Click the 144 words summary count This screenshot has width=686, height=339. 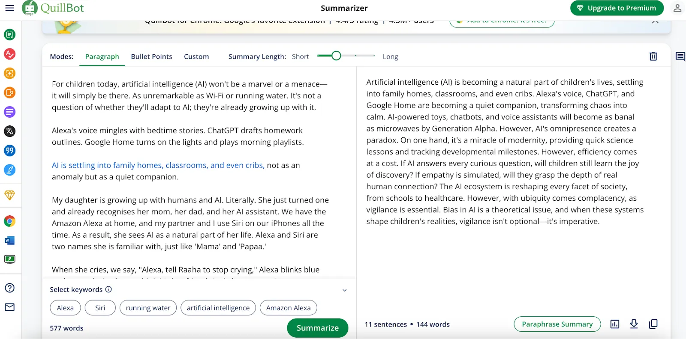pyautogui.click(x=433, y=324)
